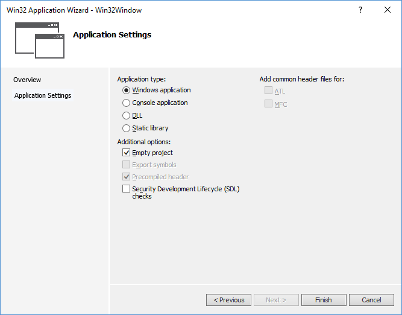This screenshot has height=315, width=402.
Task: Click the disabled Next button
Action: (x=276, y=300)
